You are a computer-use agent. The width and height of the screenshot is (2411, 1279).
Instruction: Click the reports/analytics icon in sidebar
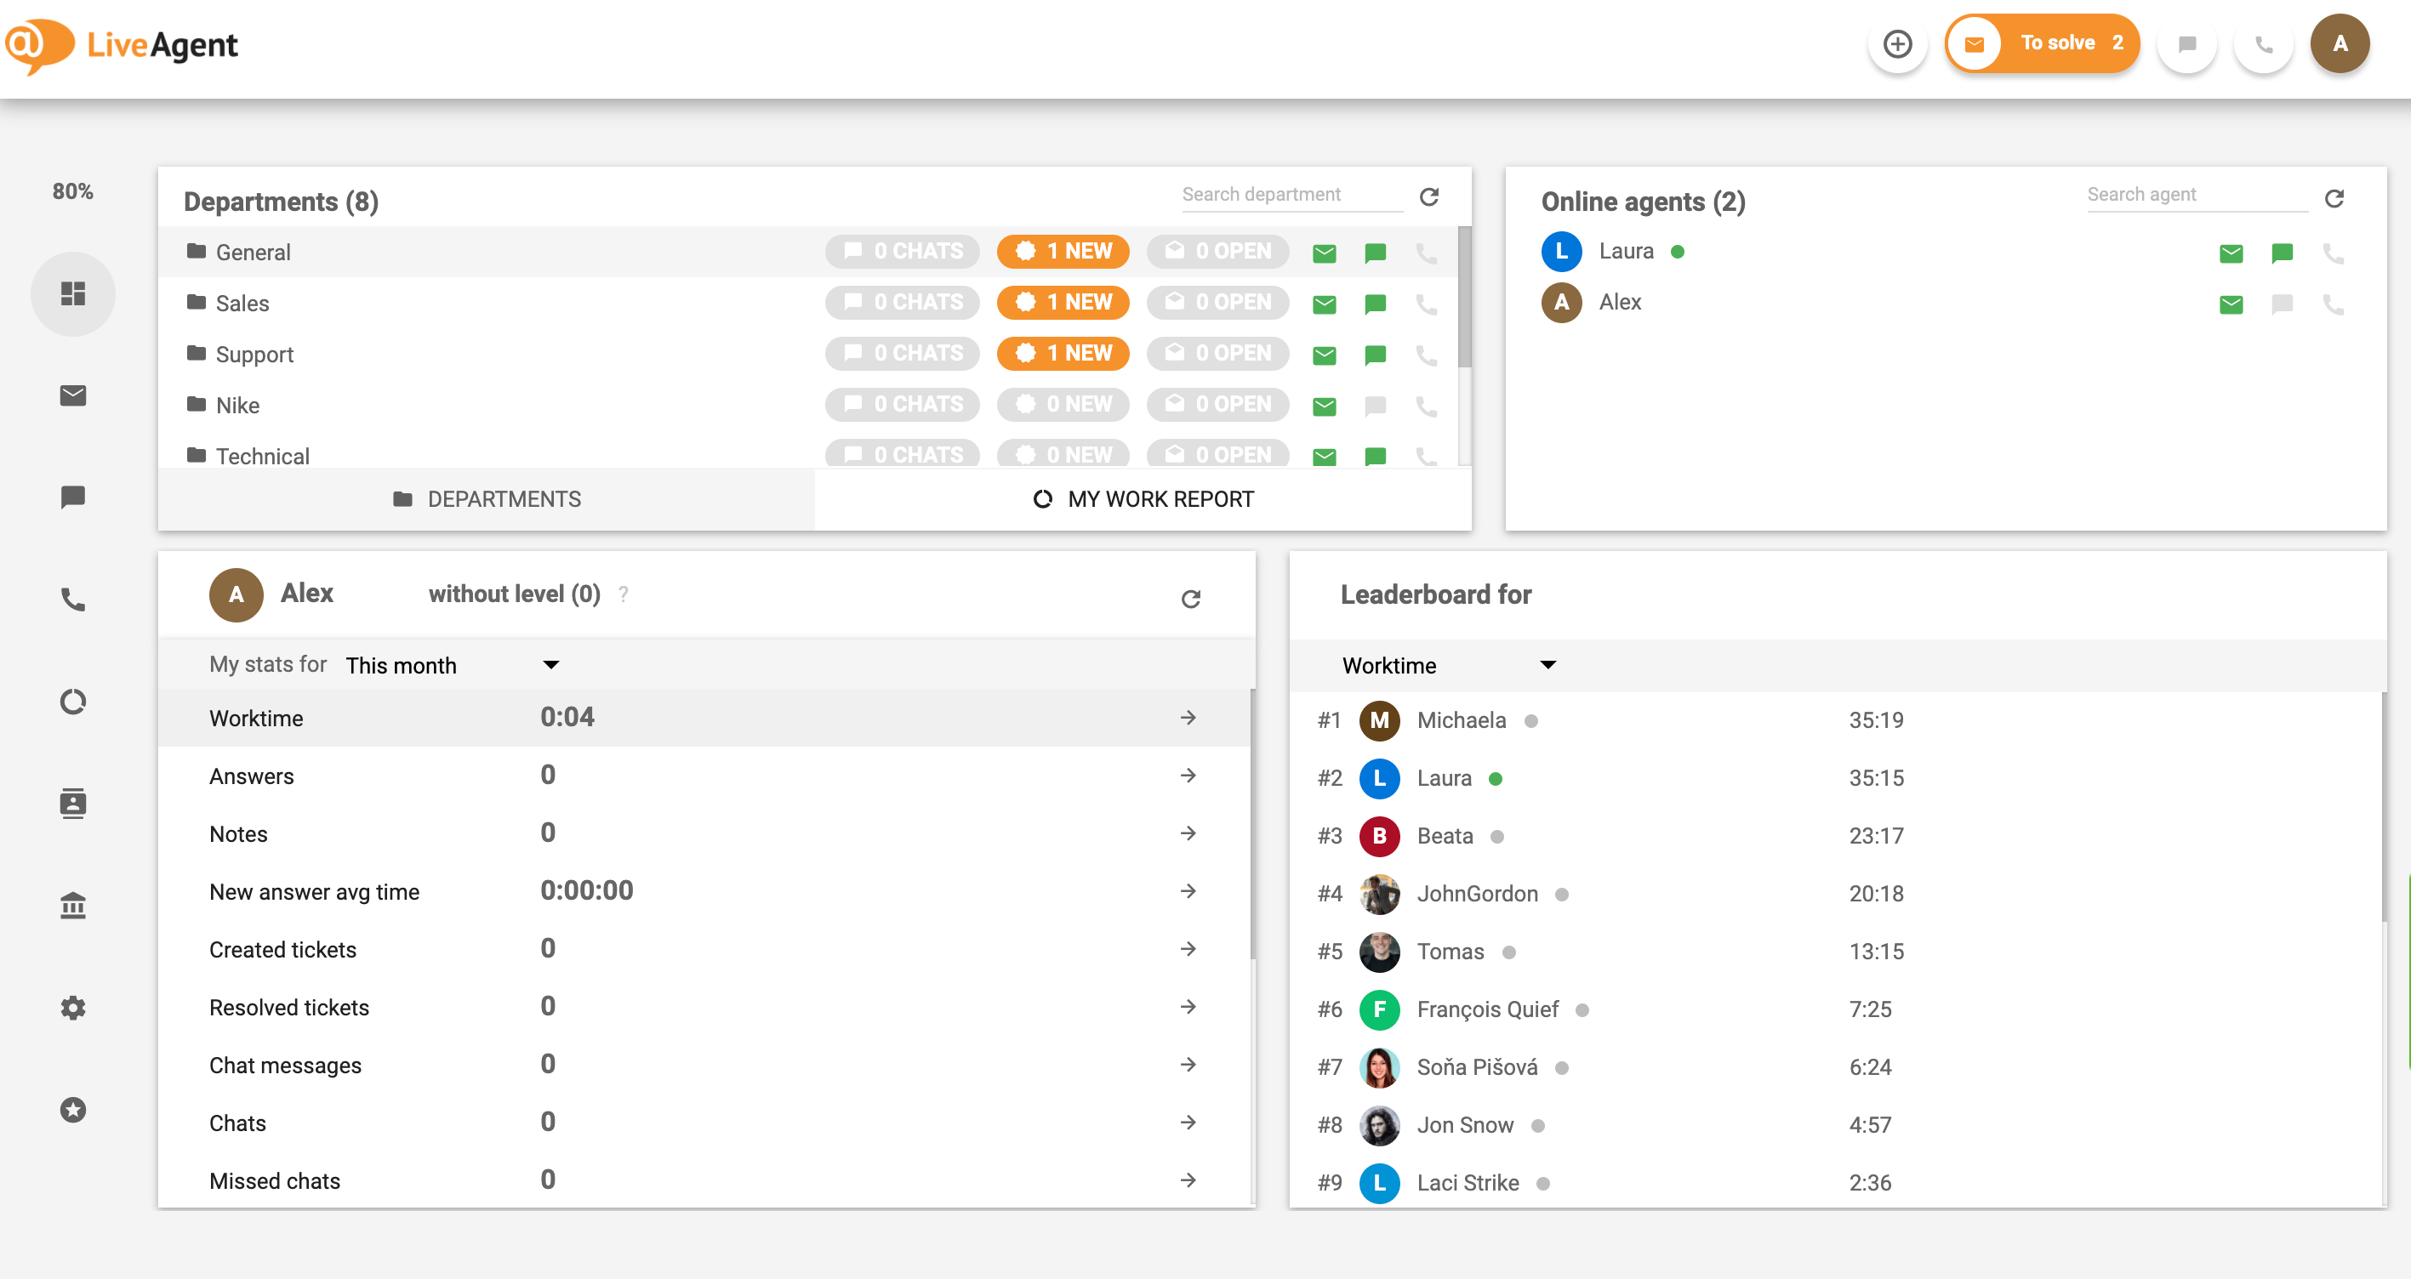pos(73,700)
